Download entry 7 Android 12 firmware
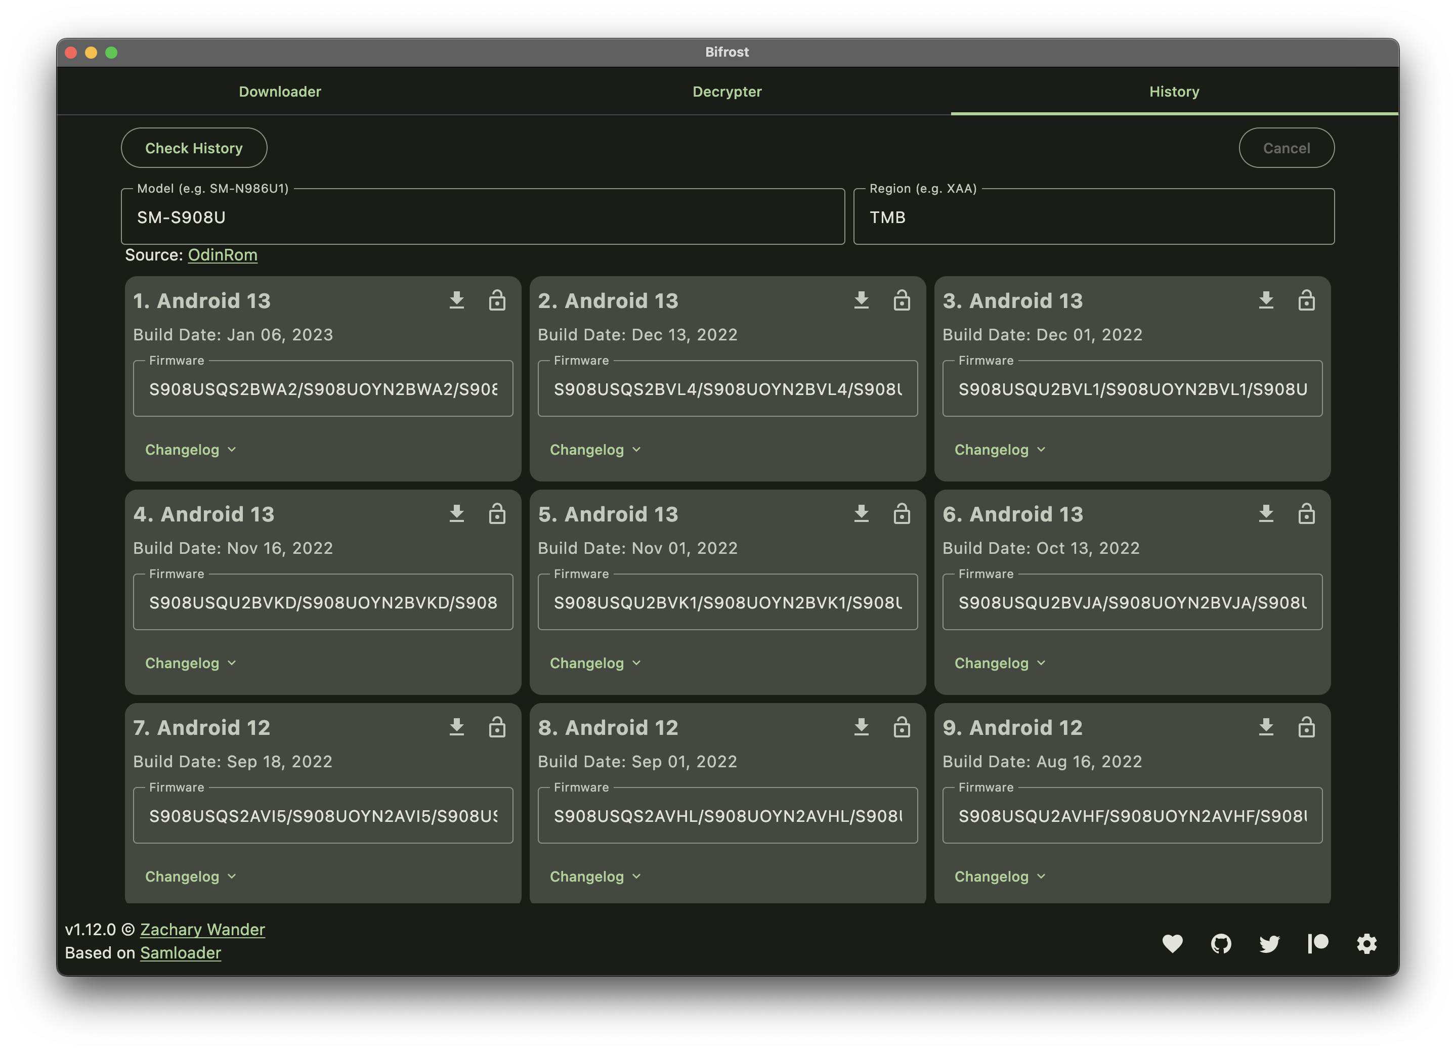The width and height of the screenshot is (1456, 1051). [x=456, y=727]
